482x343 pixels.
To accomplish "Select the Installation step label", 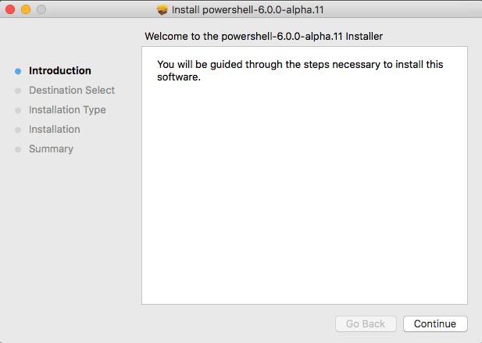I will click(x=54, y=130).
